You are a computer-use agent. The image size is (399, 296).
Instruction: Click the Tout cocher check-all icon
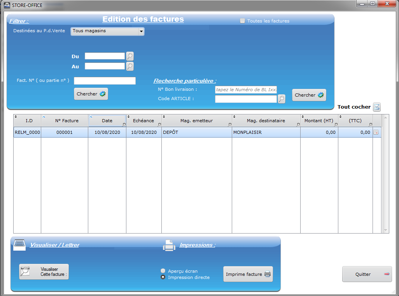(376, 107)
